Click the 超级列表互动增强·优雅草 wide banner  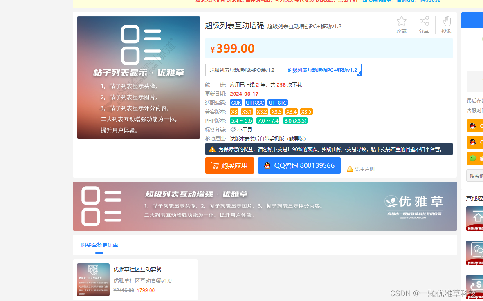(265, 206)
